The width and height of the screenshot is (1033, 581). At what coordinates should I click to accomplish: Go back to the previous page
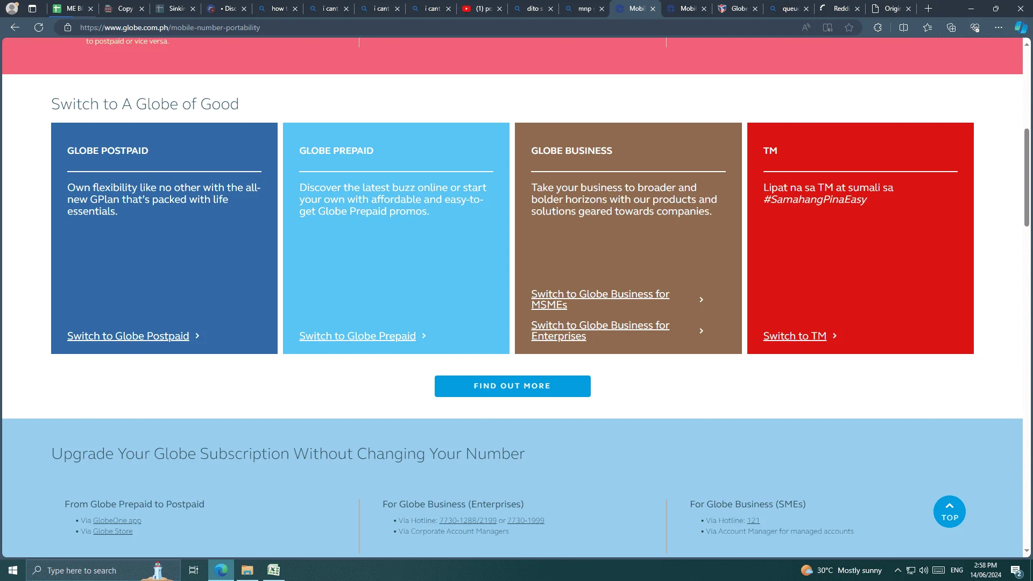[x=15, y=27]
